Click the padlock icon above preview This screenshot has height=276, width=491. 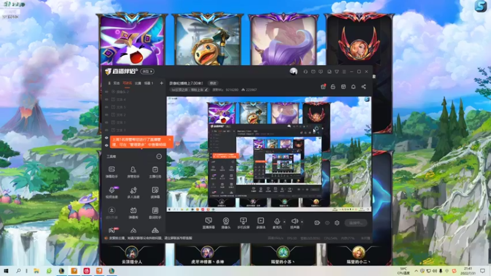click(333, 86)
